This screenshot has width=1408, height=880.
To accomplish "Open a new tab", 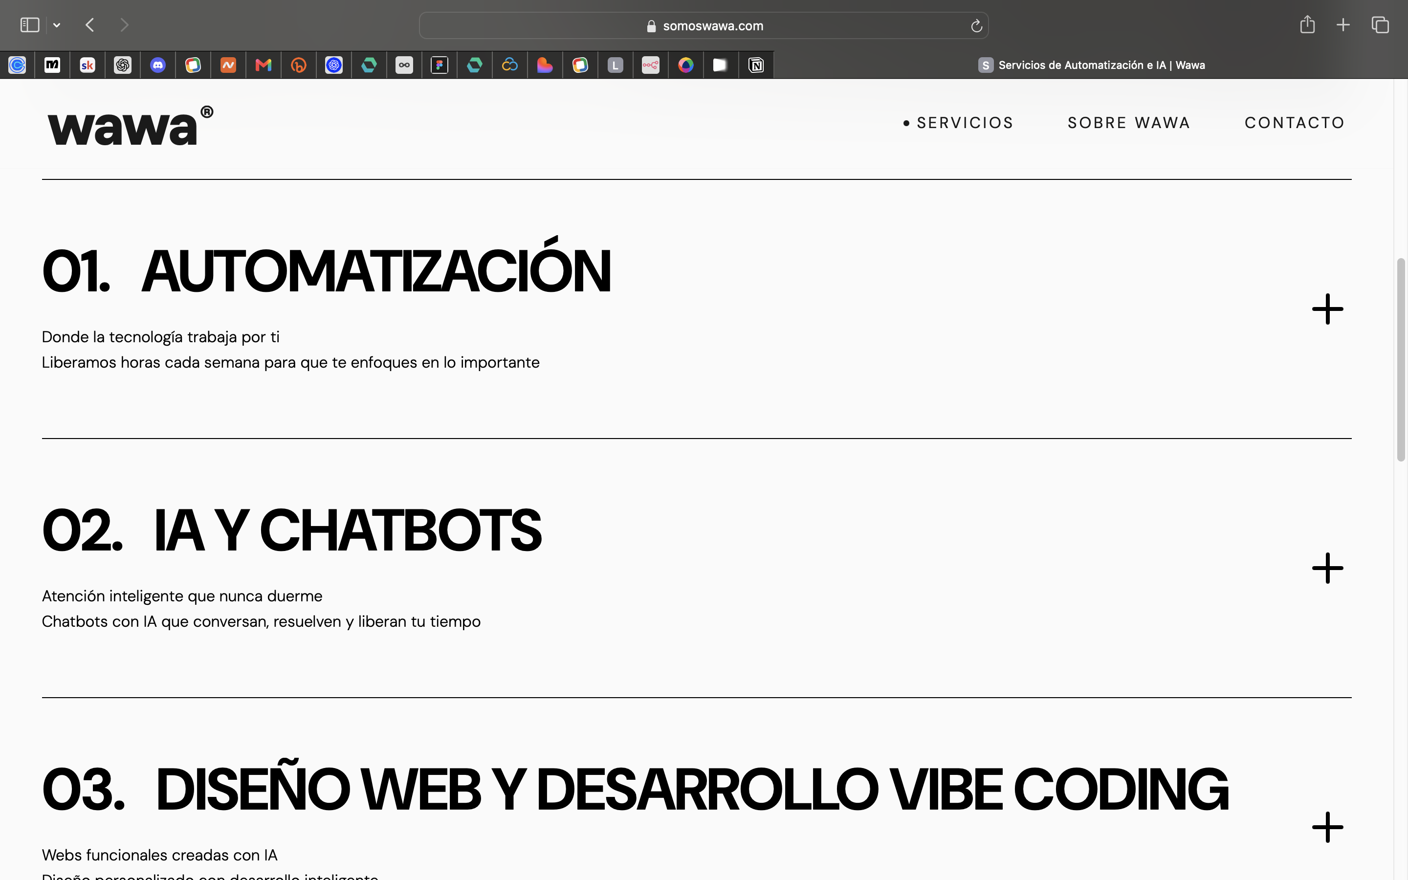I will [x=1343, y=25].
